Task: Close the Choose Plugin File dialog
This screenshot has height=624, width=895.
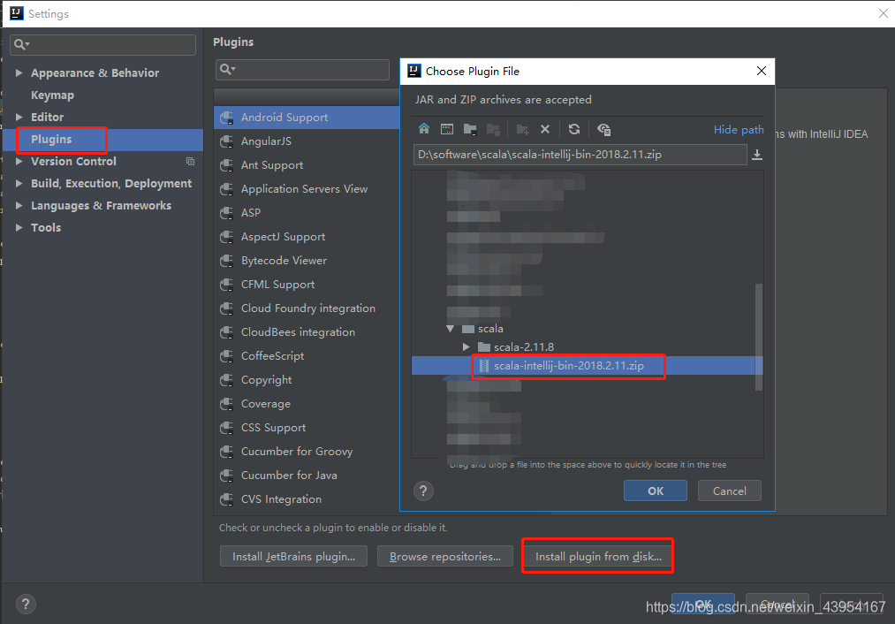Action: pyautogui.click(x=762, y=71)
